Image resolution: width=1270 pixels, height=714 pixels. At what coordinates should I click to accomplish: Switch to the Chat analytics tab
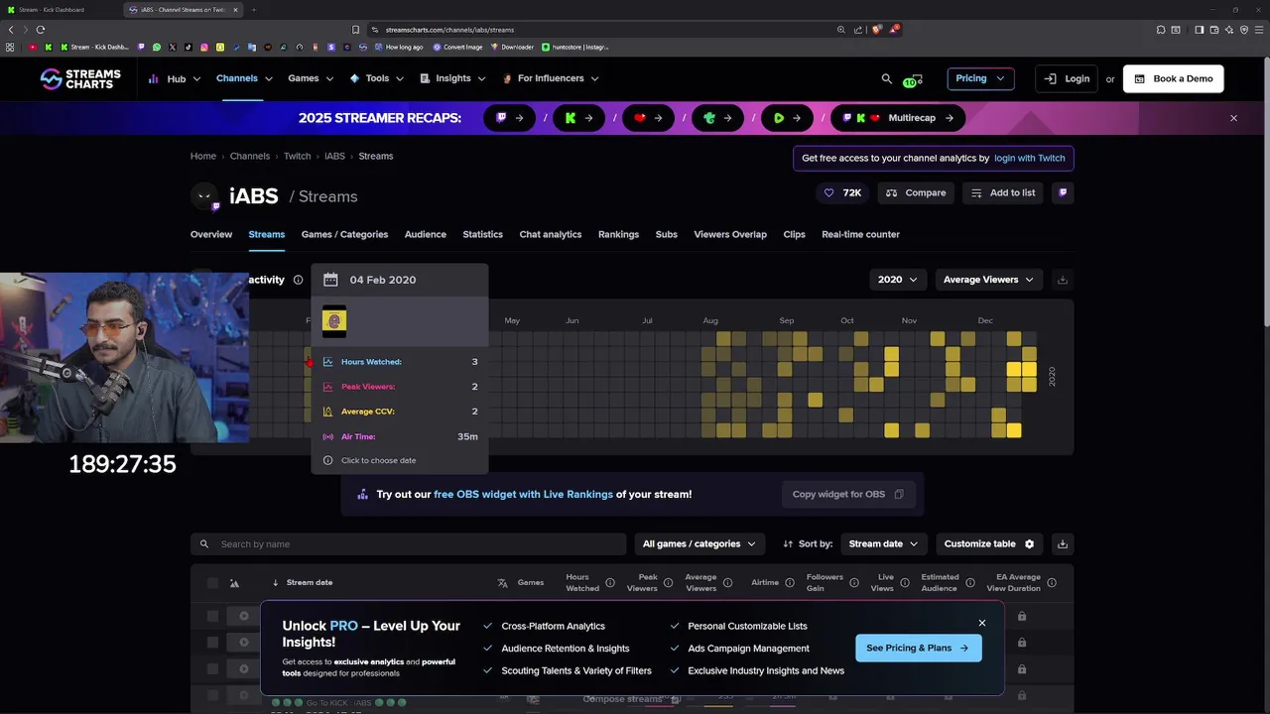551,234
